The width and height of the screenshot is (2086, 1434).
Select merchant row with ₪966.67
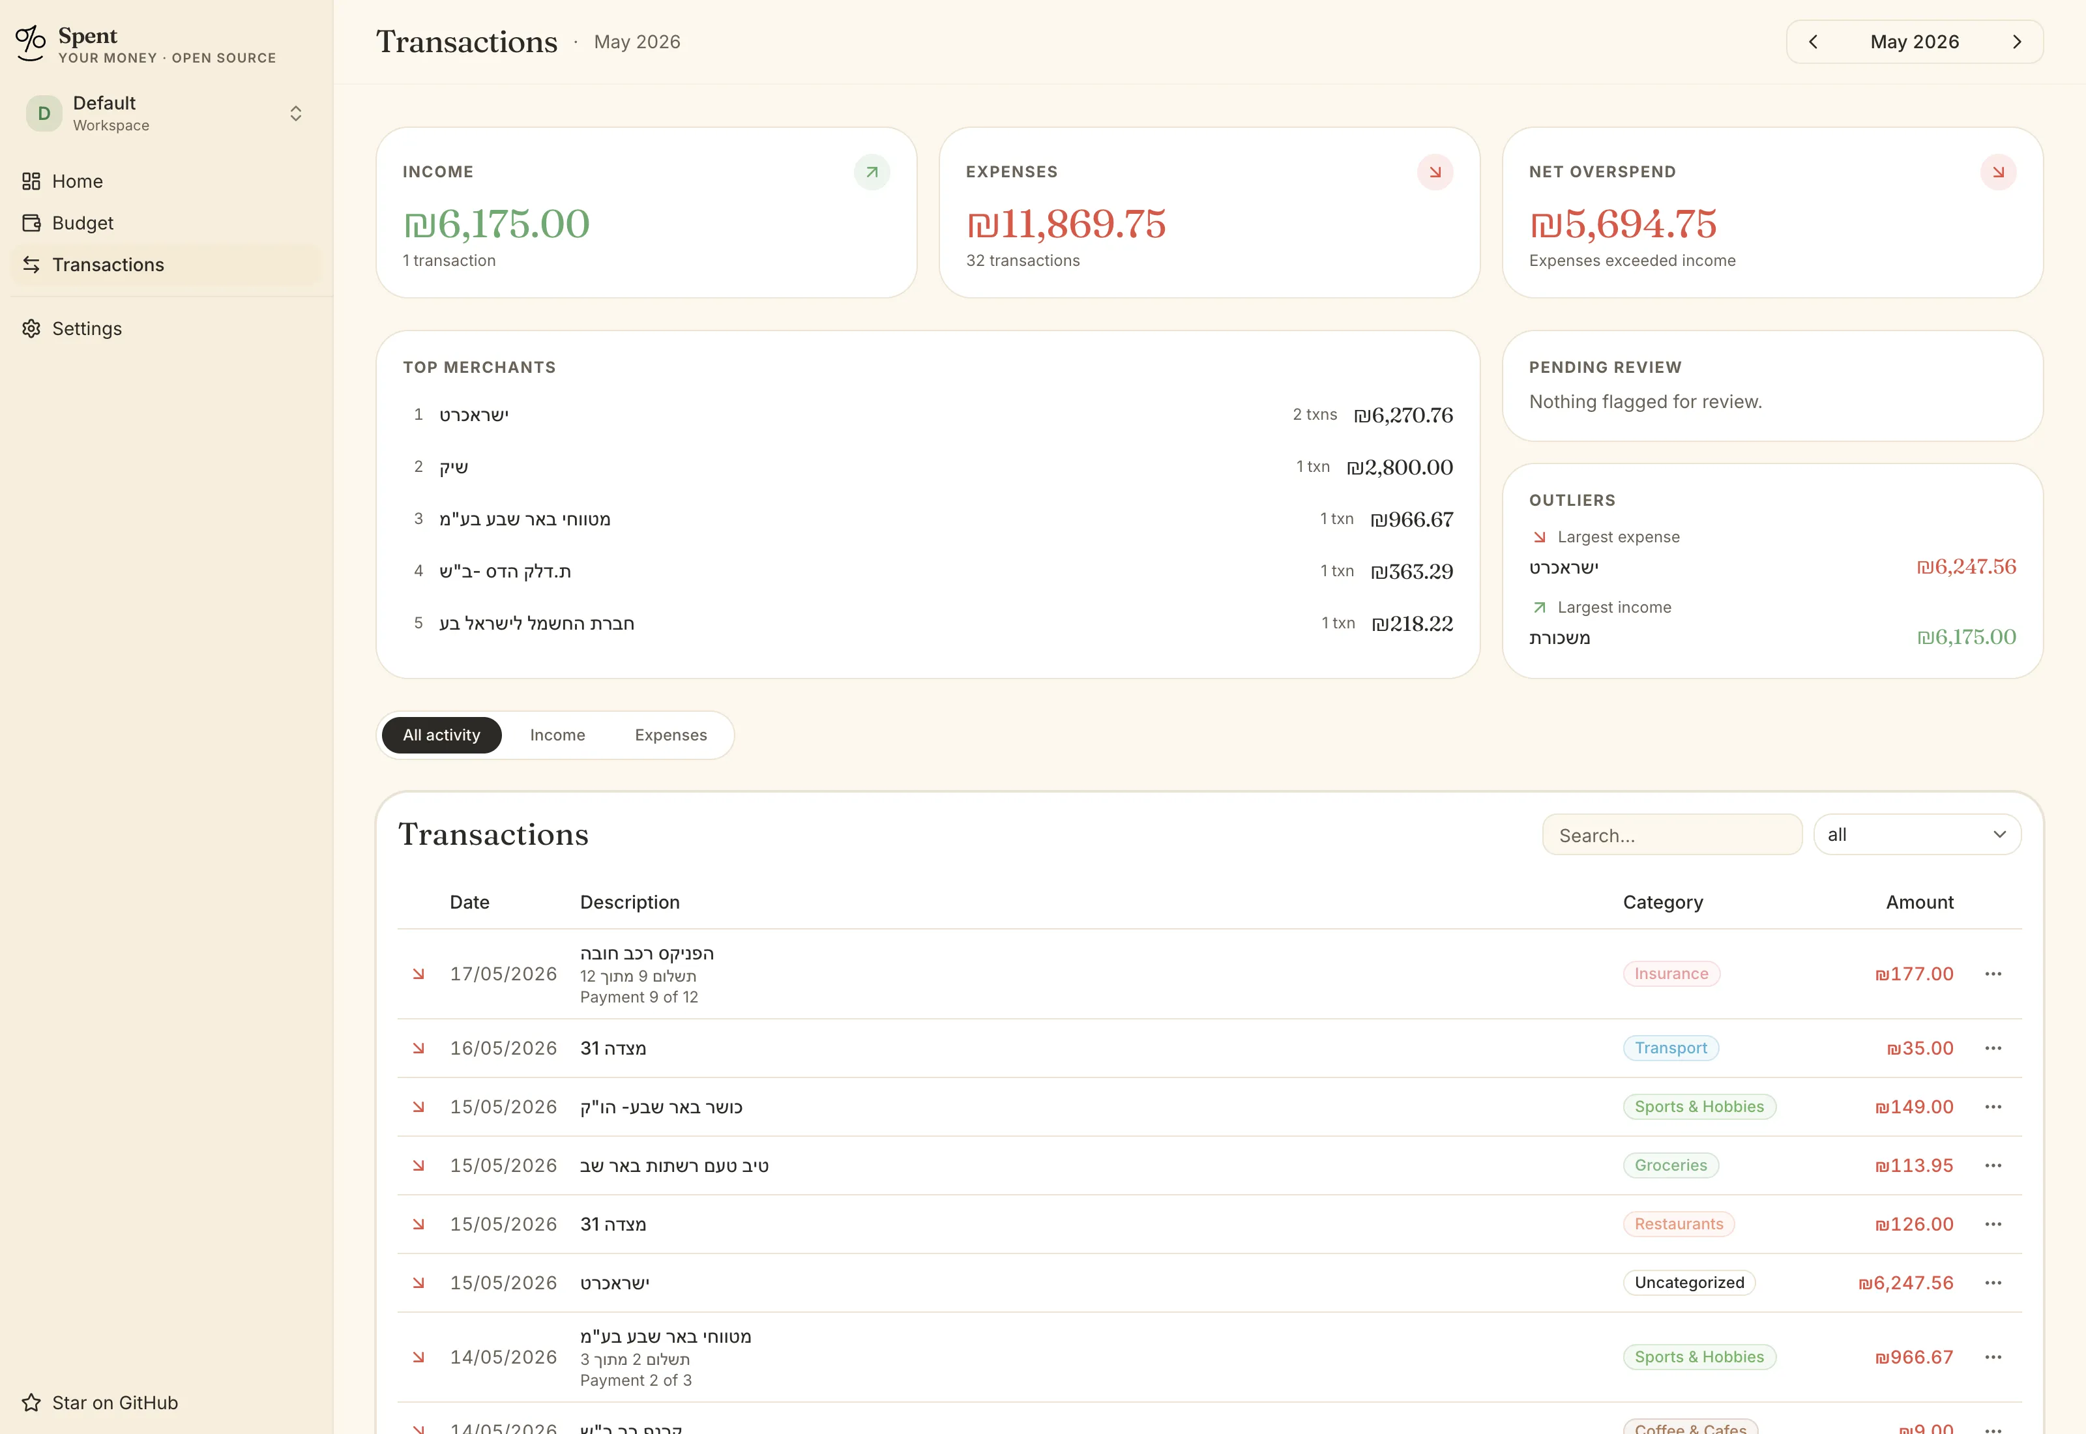tap(927, 519)
